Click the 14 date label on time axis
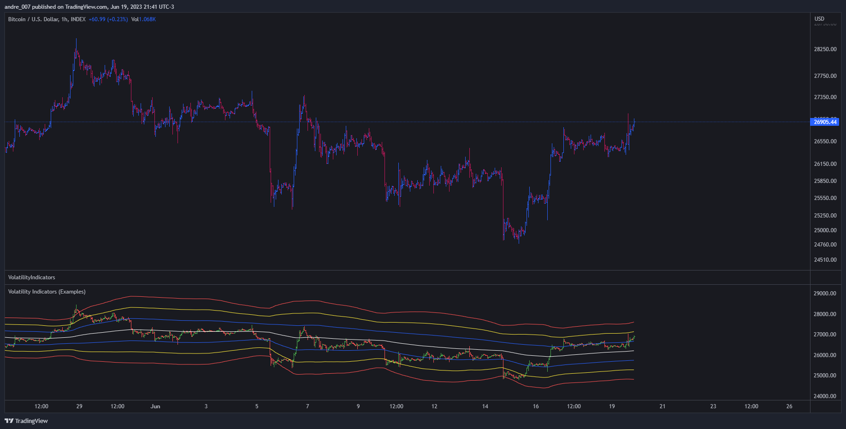Screen dimensions: 846x429 [485, 406]
